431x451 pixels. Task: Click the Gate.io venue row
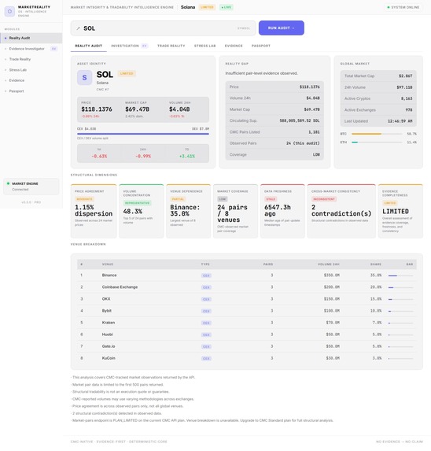coord(247,346)
